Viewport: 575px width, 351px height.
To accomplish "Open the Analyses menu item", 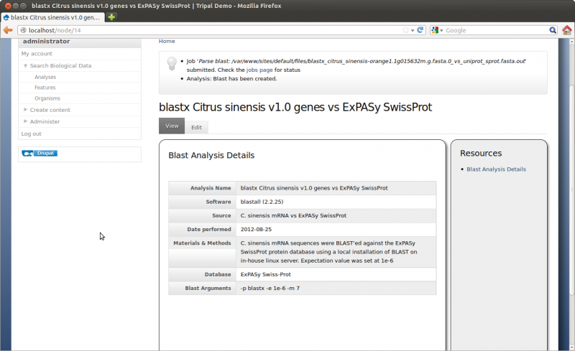I will tap(45, 77).
